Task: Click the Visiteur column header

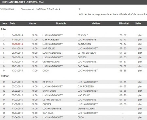Action: [96, 23]
